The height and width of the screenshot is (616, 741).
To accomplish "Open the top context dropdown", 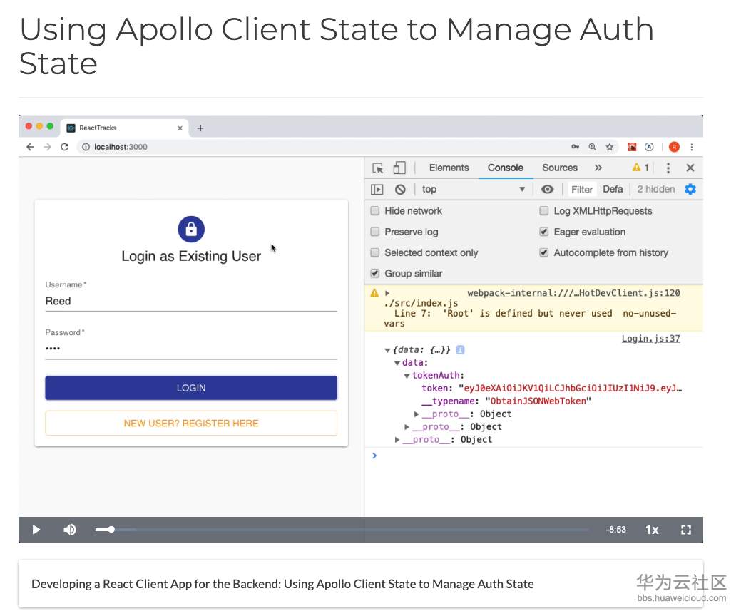I will pyautogui.click(x=473, y=190).
